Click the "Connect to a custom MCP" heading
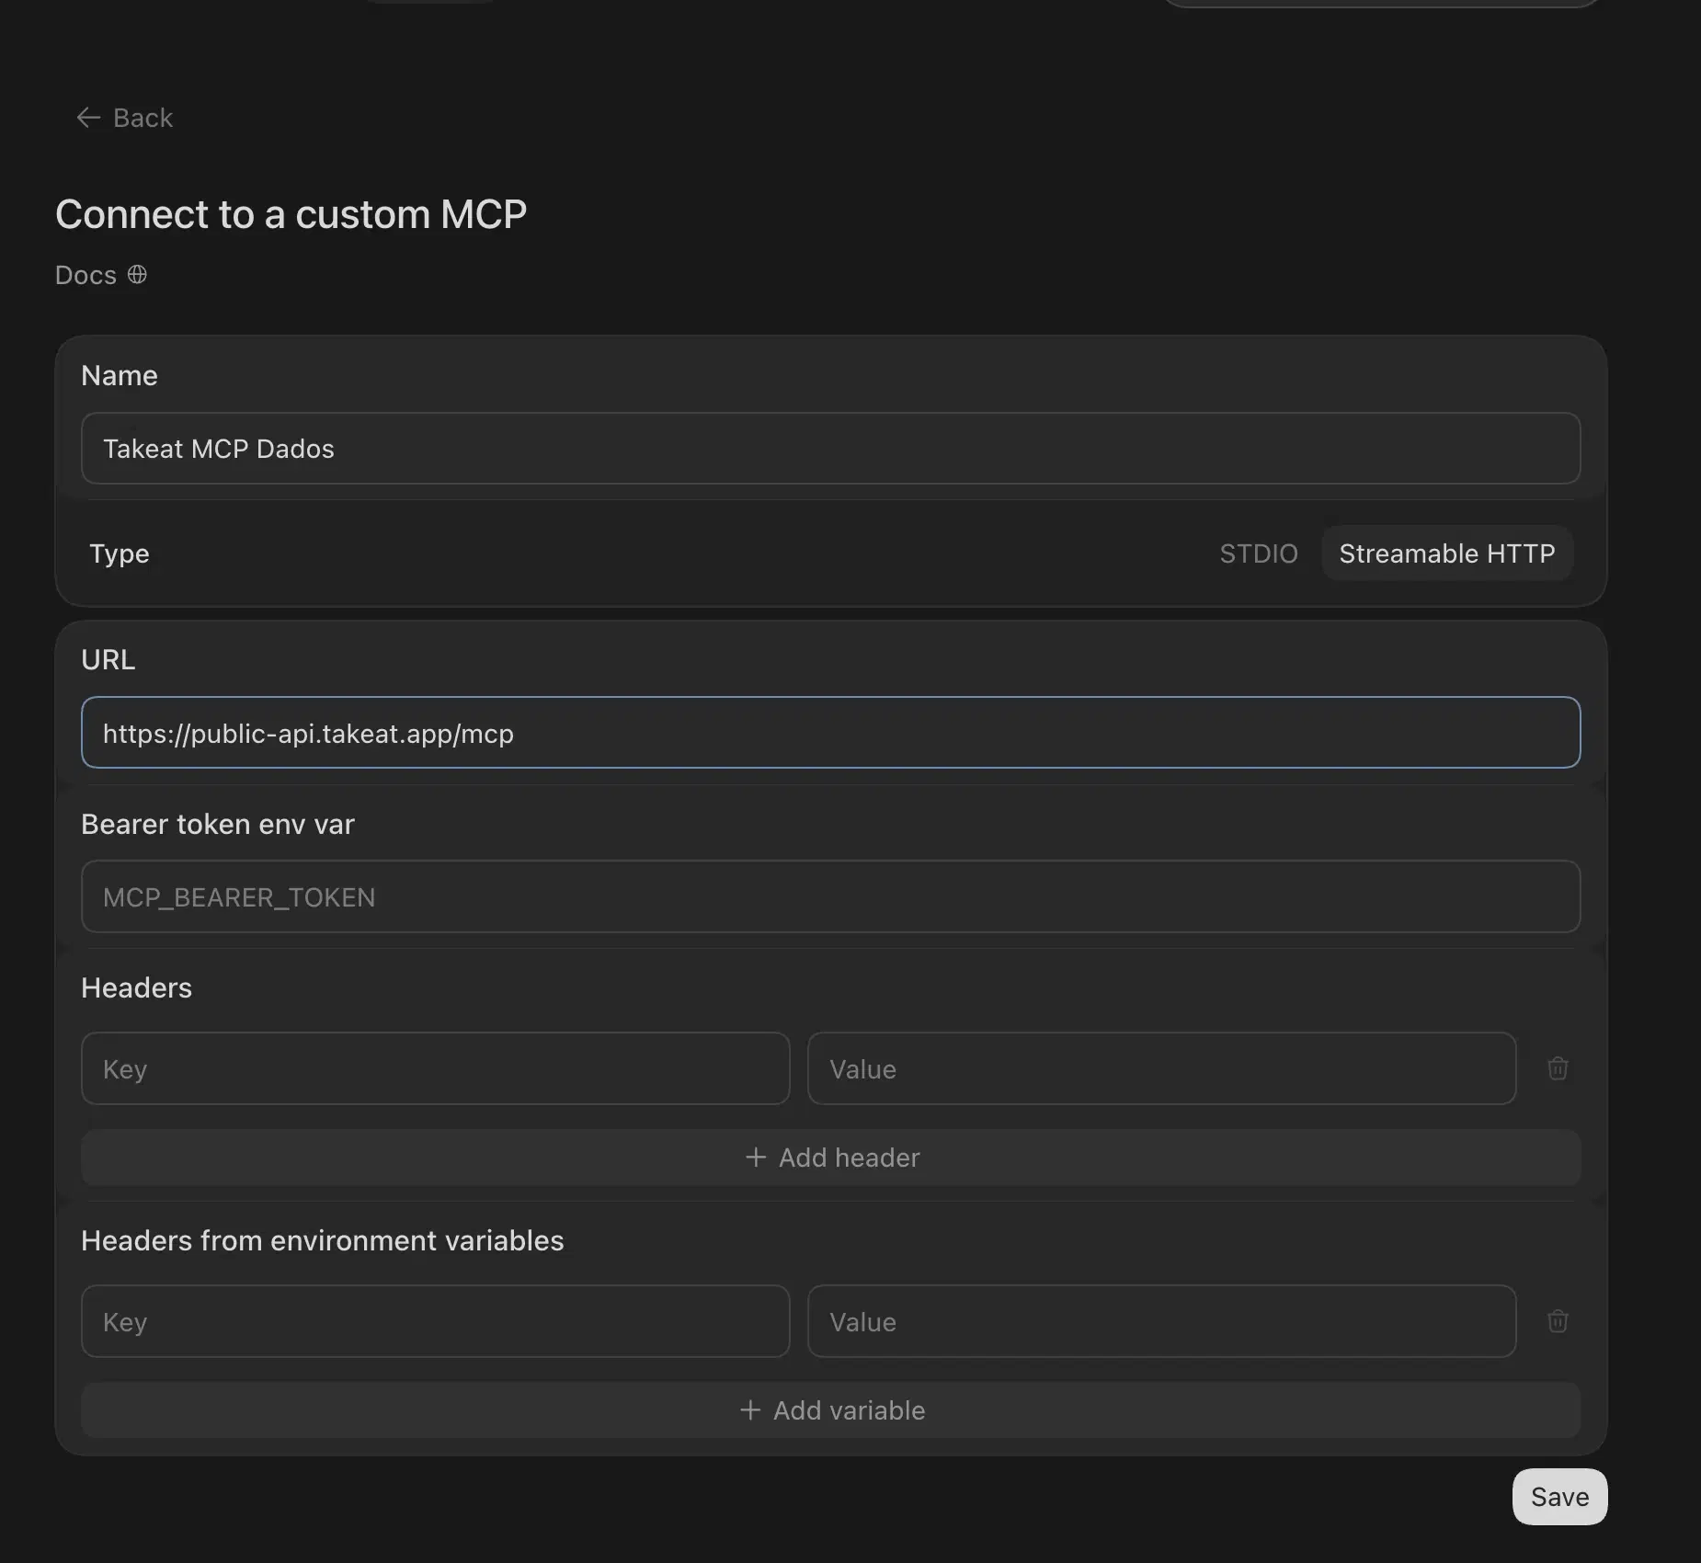Image resolution: width=1701 pixels, height=1563 pixels. pyautogui.click(x=291, y=214)
